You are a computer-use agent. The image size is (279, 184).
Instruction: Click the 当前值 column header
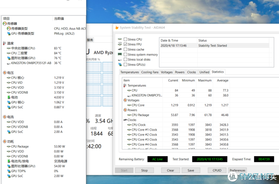(x=69, y=18)
